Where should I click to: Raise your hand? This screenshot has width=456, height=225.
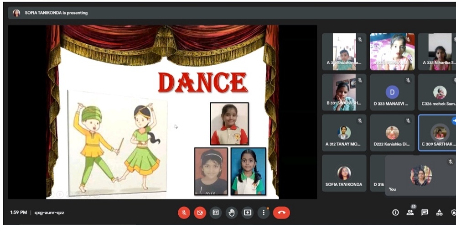click(x=232, y=212)
